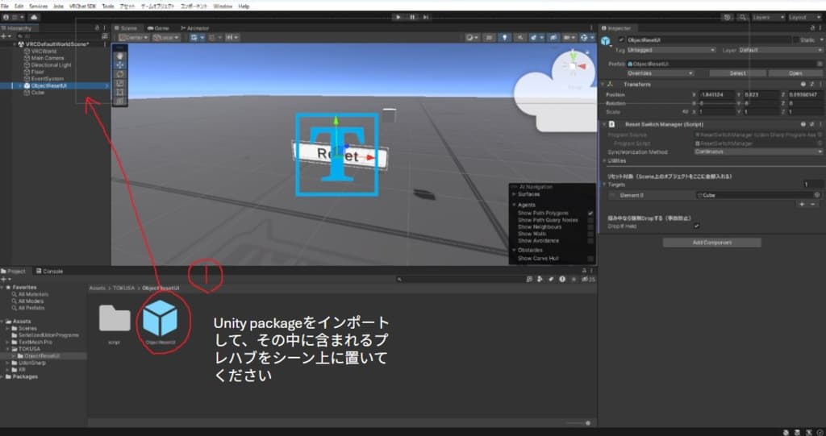Click the Hierarchy lock icon
Viewport: 826px width, 436px height.
pyautogui.click(x=97, y=28)
